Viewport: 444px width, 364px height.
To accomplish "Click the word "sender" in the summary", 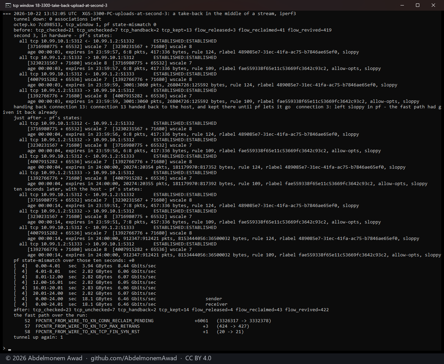I will pos(214,299).
